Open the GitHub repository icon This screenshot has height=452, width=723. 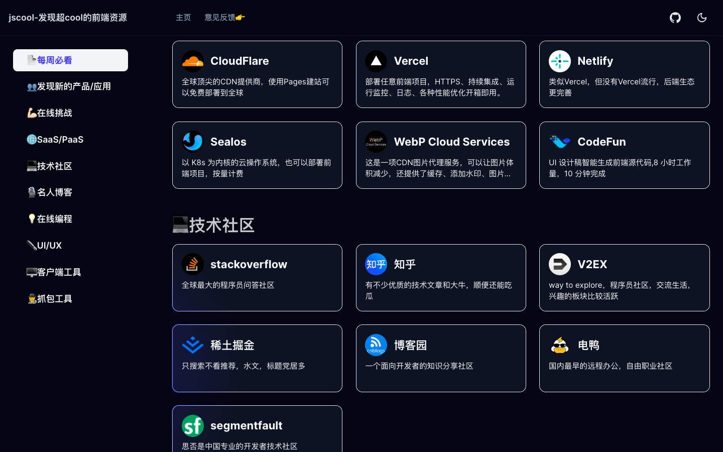[x=675, y=18]
